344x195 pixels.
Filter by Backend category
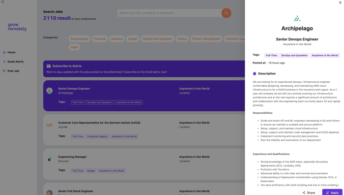click(x=117, y=39)
